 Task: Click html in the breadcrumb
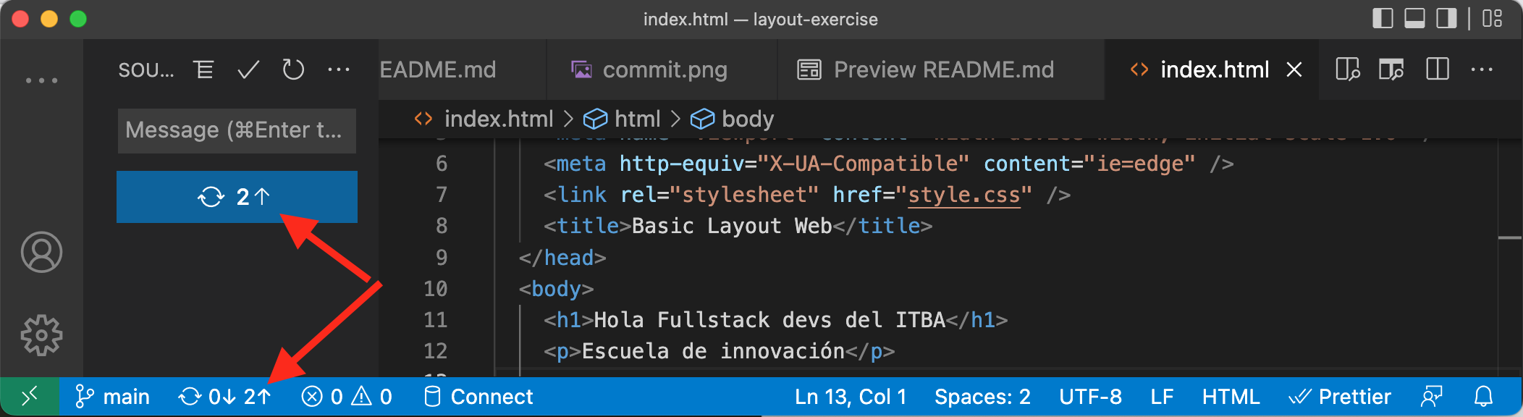(x=637, y=119)
